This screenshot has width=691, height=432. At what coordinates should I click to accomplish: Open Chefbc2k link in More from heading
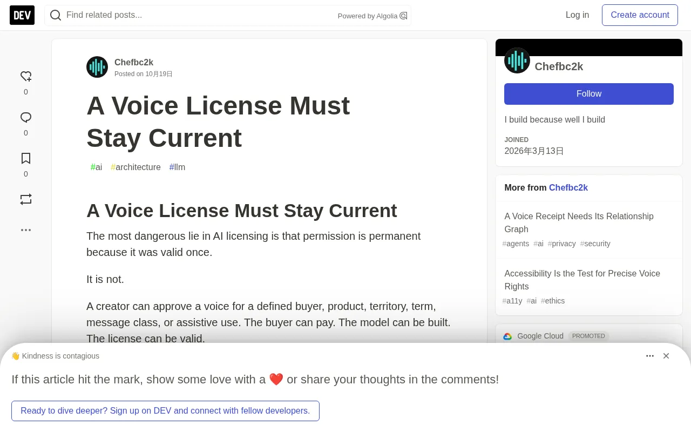(568, 187)
